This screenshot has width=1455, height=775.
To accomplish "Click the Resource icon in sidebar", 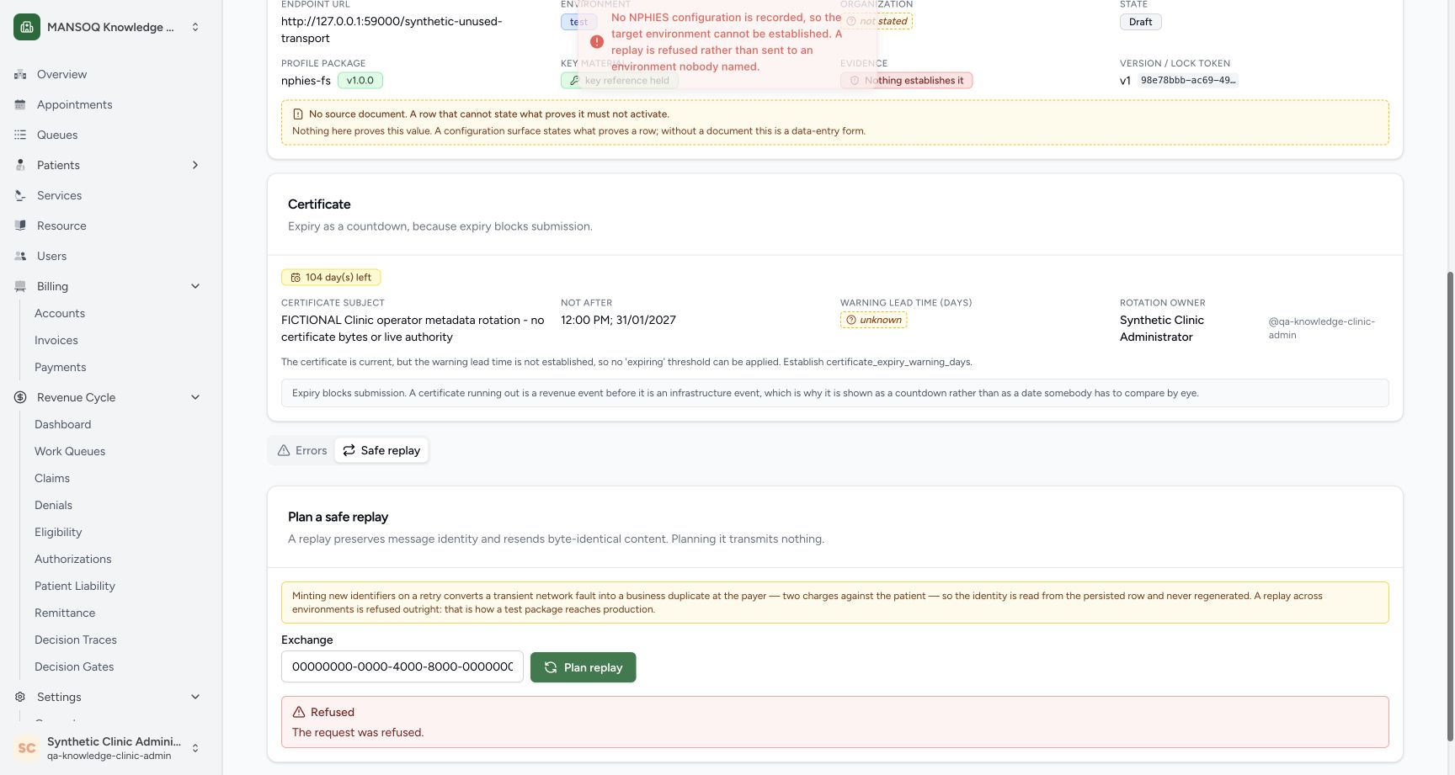I will click(20, 226).
